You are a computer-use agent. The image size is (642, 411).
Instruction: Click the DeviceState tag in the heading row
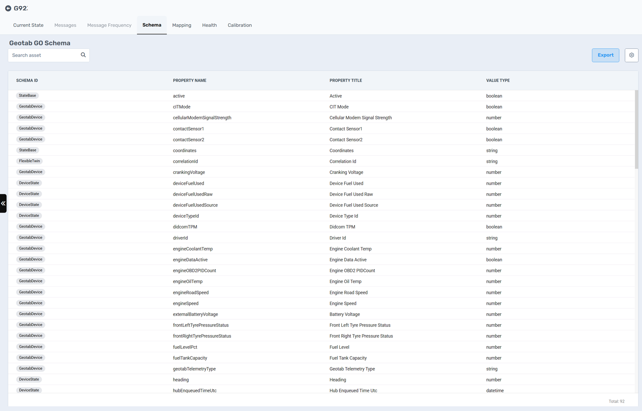pos(29,379)
